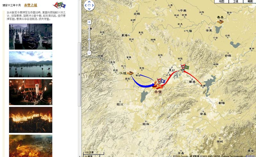The height and width of the screenshot is (157, 256).
Task: Pan map left with the left arrow
Action: click(x=86, y=5)
